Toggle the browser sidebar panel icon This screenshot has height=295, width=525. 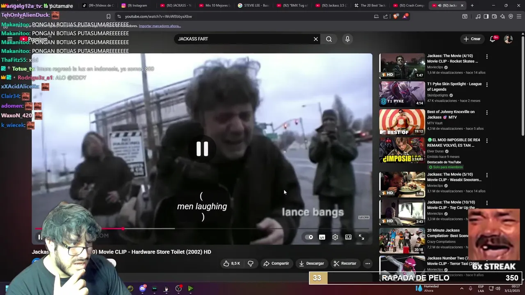[486, 16]
